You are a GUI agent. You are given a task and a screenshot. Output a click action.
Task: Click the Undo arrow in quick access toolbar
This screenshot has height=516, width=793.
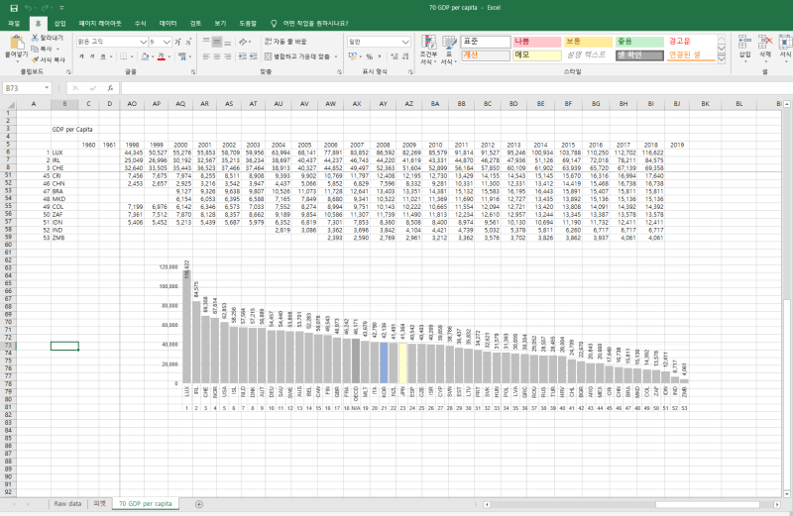(29, 8)
